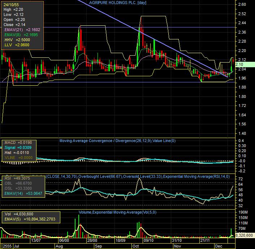Select the .OSL =33.3300 value
This screenshot has height=249, width=255.
(x=18, y=188)
